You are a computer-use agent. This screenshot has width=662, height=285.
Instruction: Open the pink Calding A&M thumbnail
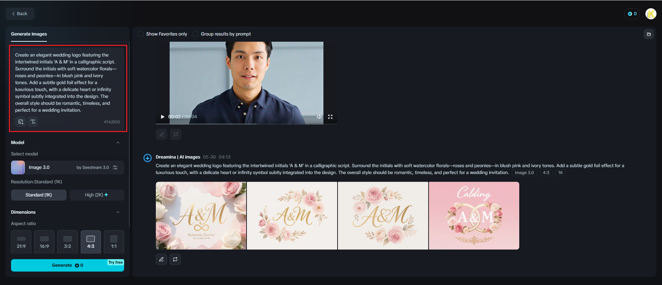coord(474,216)
